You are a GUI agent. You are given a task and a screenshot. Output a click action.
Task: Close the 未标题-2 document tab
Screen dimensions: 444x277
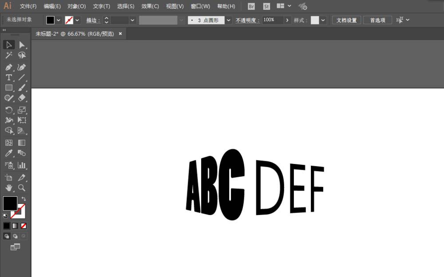(120, 34)
